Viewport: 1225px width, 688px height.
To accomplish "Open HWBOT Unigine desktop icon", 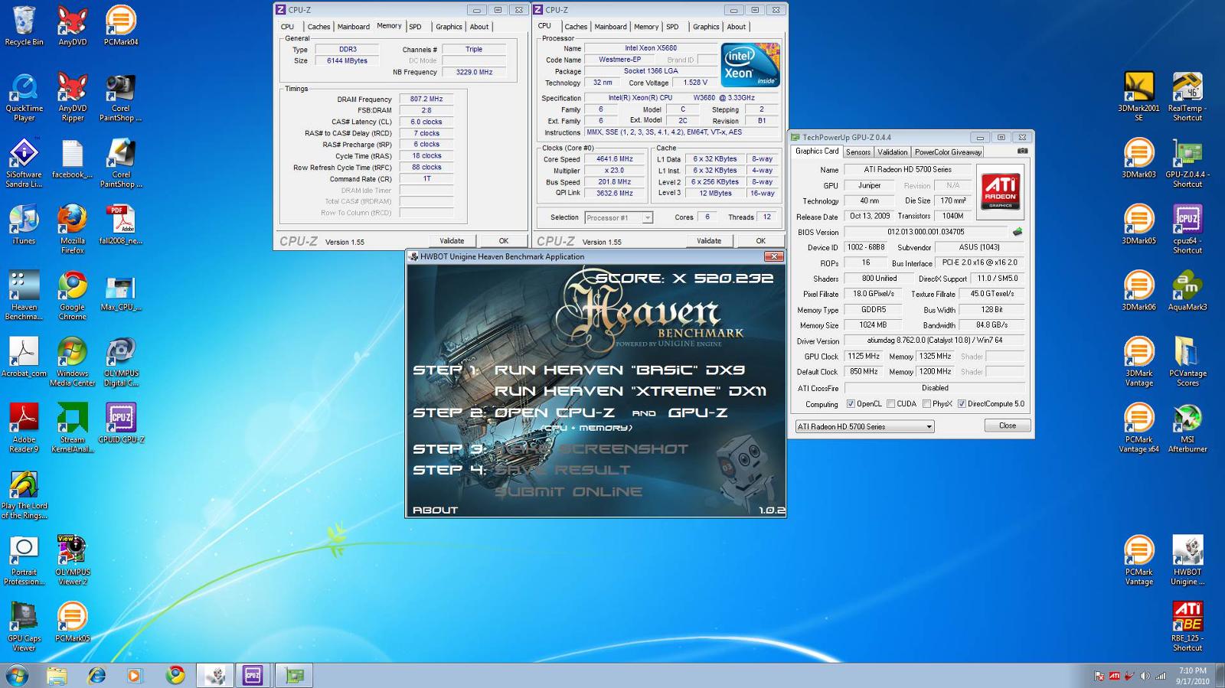I will (1187, 560).
